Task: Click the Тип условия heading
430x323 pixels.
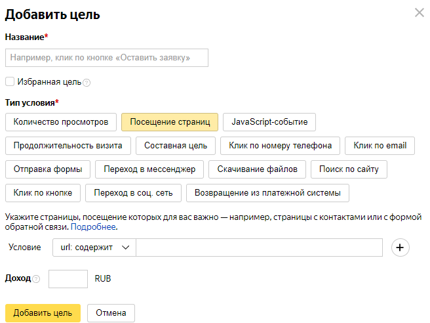Action: pyautogui.click(x=32, y=102)
